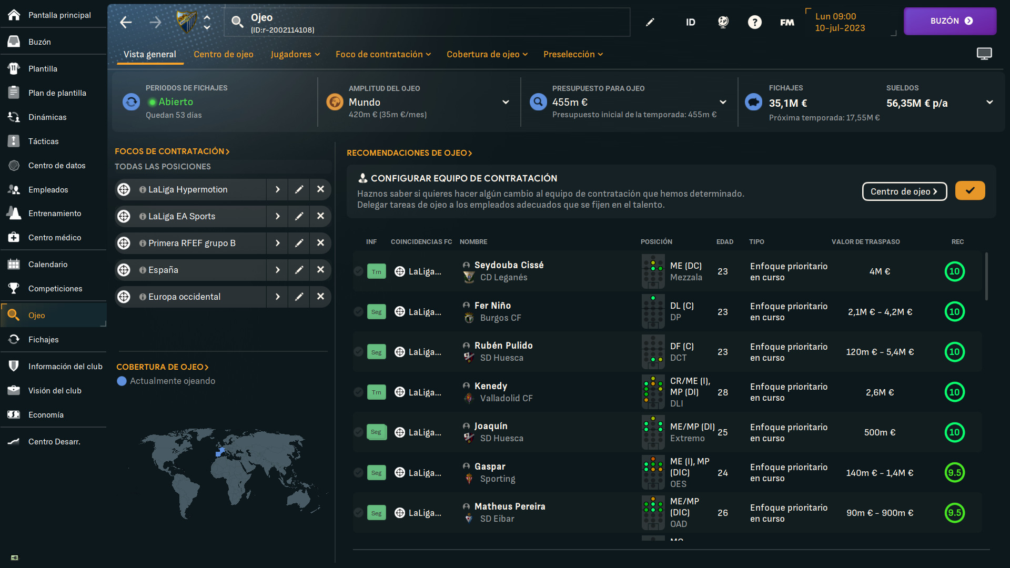Click the recommendations list scrollbar
Image resolution: width=1010 pixels, height=568 pixels.
click(986, 277)
